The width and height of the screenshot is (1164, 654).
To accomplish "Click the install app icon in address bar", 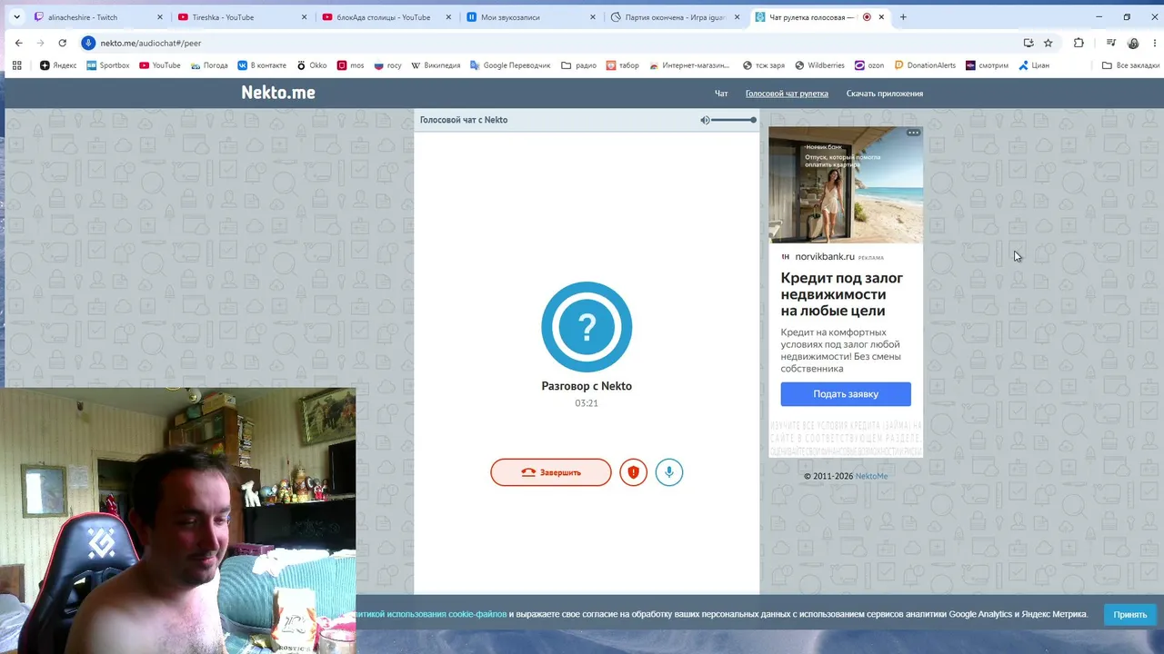I will coord(1029,43).
